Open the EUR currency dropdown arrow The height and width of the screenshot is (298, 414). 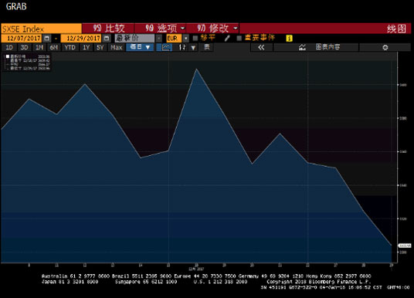186,39
